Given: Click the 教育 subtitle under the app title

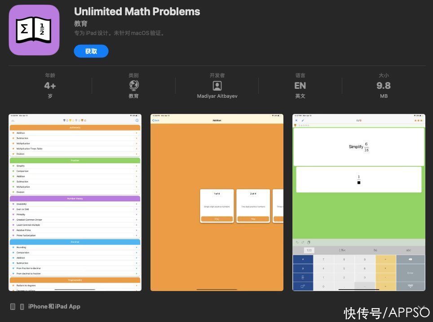Looking at the screenshot, I should pyautogui.click(x=81, y=24).
